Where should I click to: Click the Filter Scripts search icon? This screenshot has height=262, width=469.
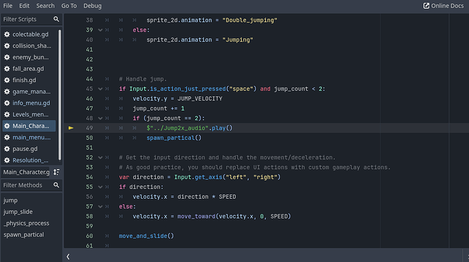[x=56, y=19]
